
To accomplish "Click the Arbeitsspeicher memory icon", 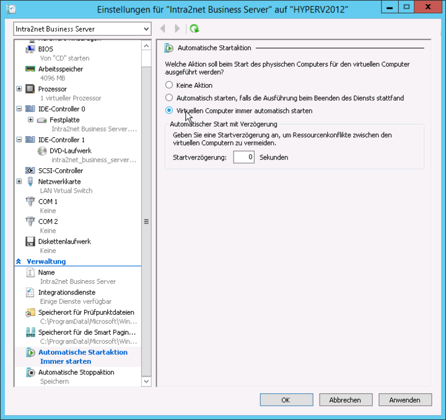I will [30, 69].
